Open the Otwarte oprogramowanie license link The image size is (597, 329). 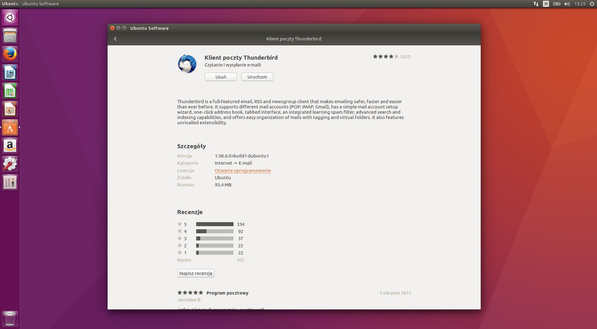pos(243,171)
